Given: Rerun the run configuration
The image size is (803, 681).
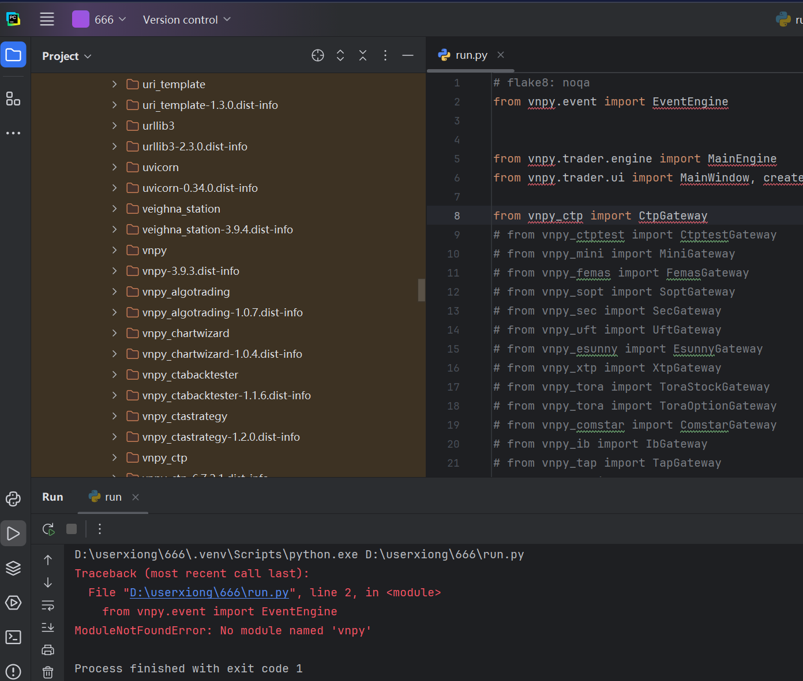Looking at the screenshot, I should [x=48, y=529].
